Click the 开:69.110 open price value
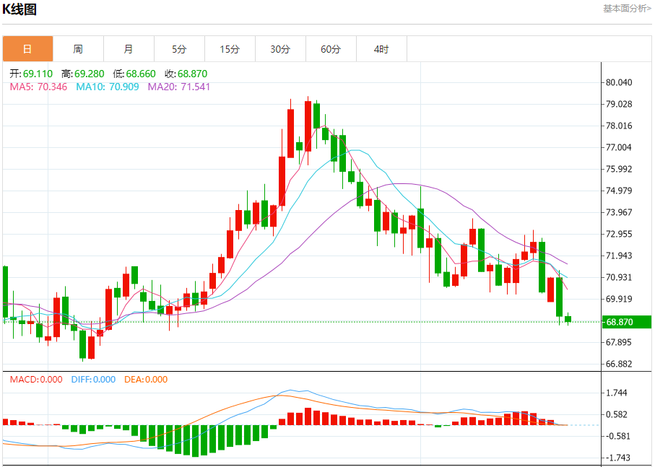The height and width of the screenshot is (467, 655). tap(31, 74)
